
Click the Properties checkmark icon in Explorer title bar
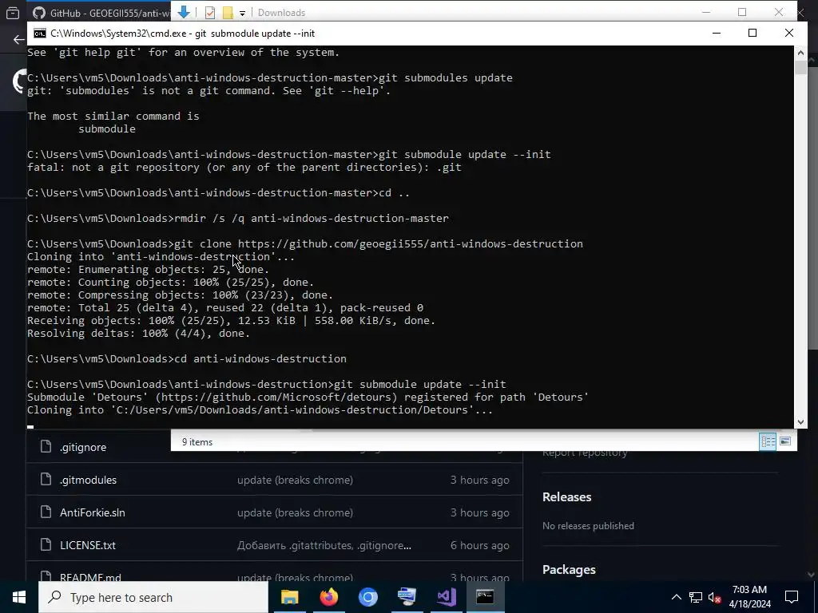click(x=210, y=13)
